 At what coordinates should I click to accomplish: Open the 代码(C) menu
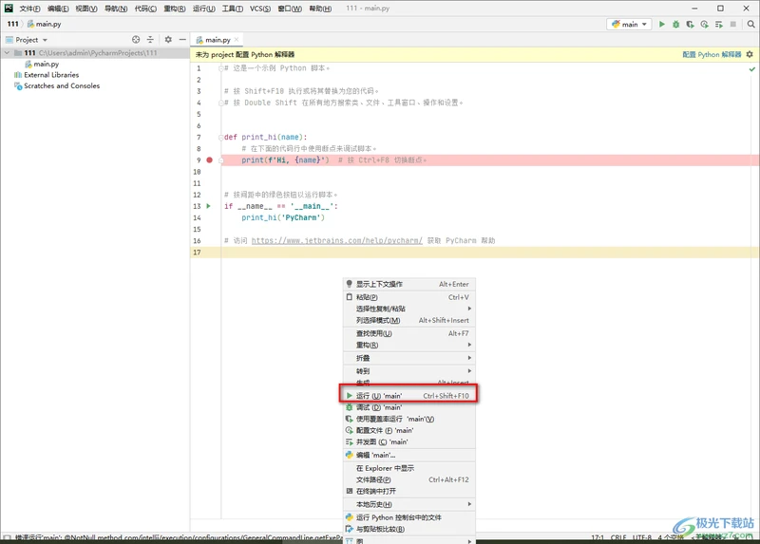pyautogui.click(x=145, y=9)
